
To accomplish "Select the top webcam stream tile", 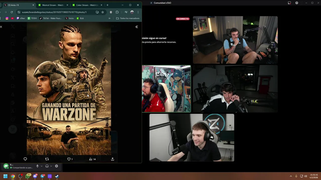I will (235, 40).
